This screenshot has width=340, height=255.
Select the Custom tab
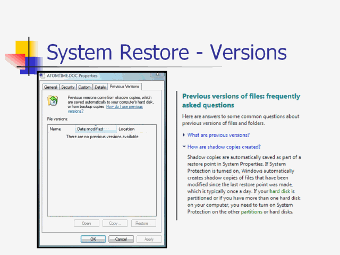pyautogui.click(x=84, y=87)
